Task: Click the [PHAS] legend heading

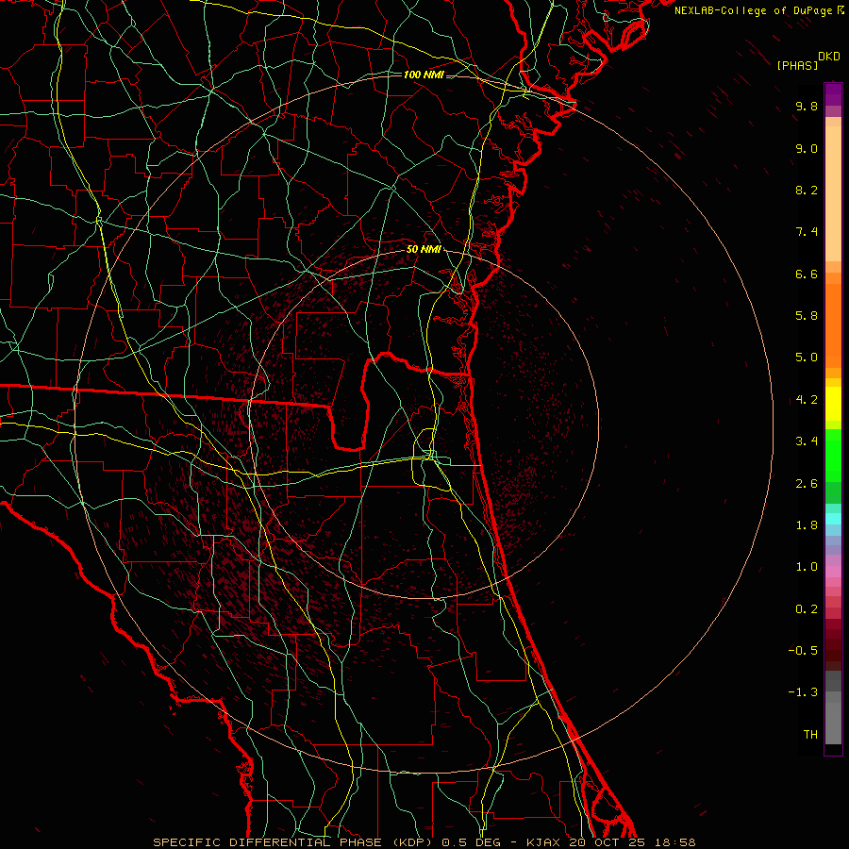Action: [796, 65]
